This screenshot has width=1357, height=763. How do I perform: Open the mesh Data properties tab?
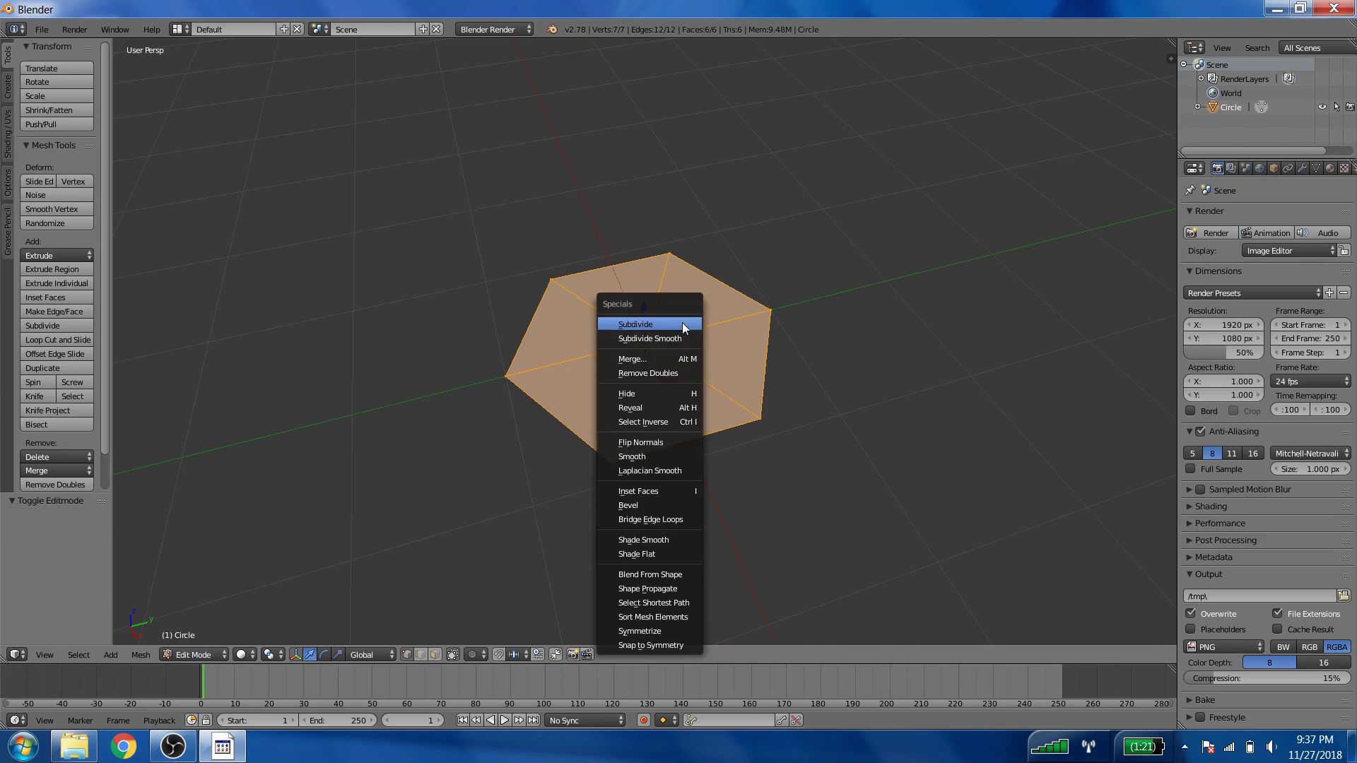pos(1316,168)
